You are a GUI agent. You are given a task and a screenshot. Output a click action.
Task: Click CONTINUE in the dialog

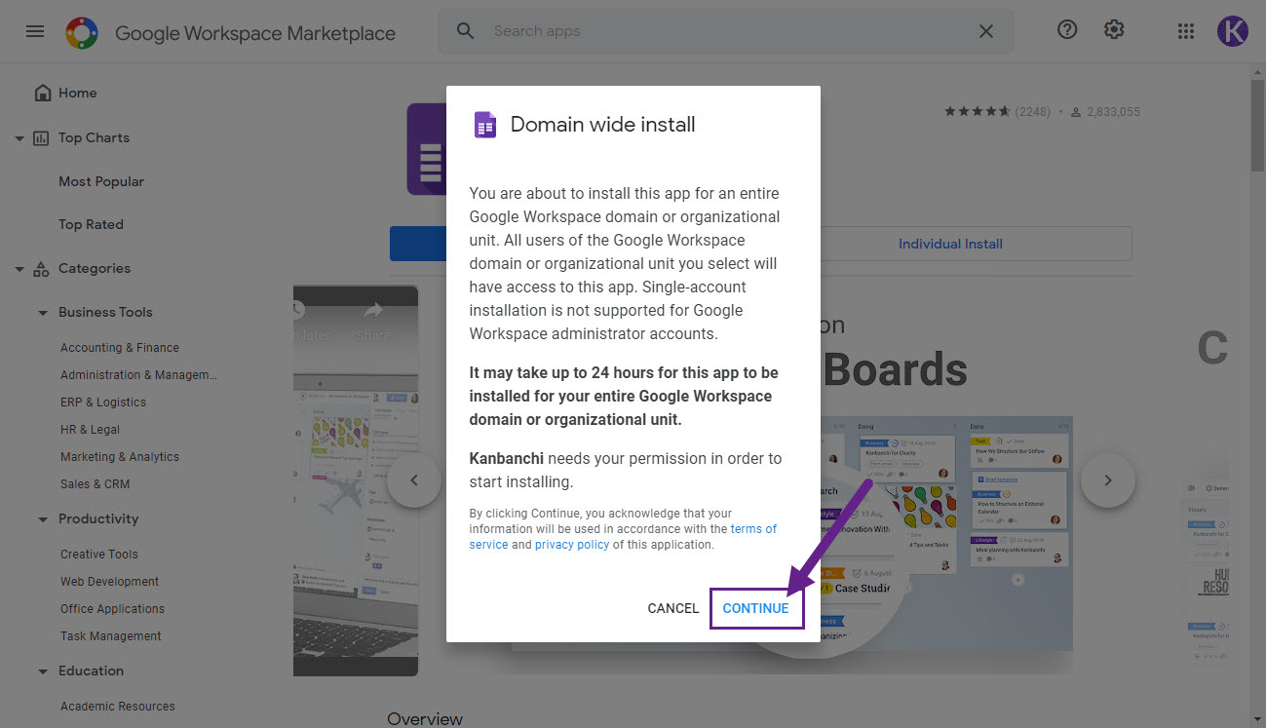[x=756, y=608]
